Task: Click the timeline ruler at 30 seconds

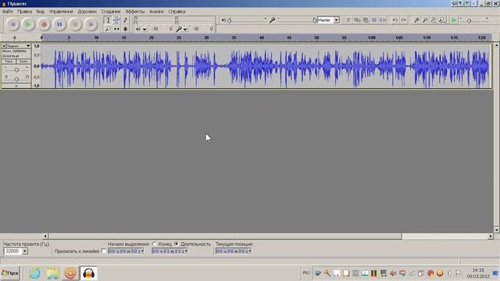Action: coord(206,37)
